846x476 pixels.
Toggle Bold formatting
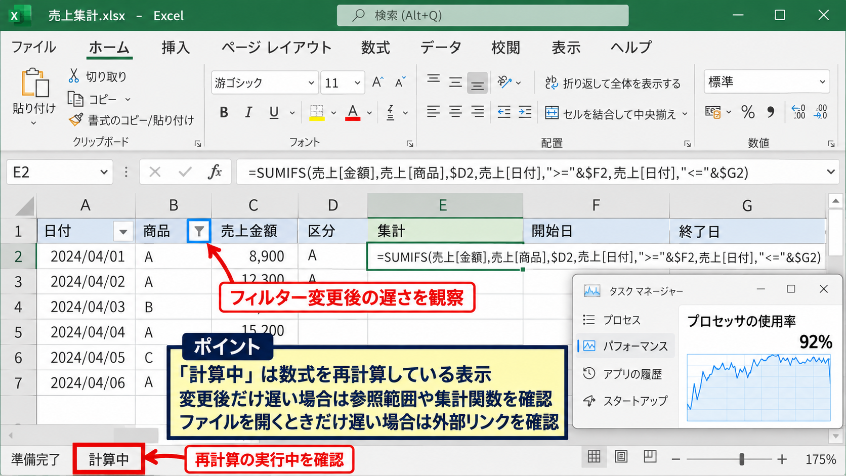[x=224, y=112]
